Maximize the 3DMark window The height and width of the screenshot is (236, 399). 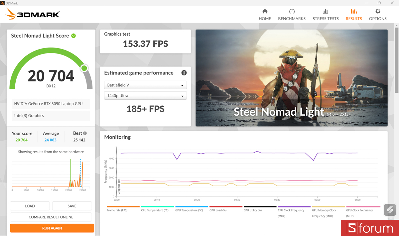click(379, 3)
